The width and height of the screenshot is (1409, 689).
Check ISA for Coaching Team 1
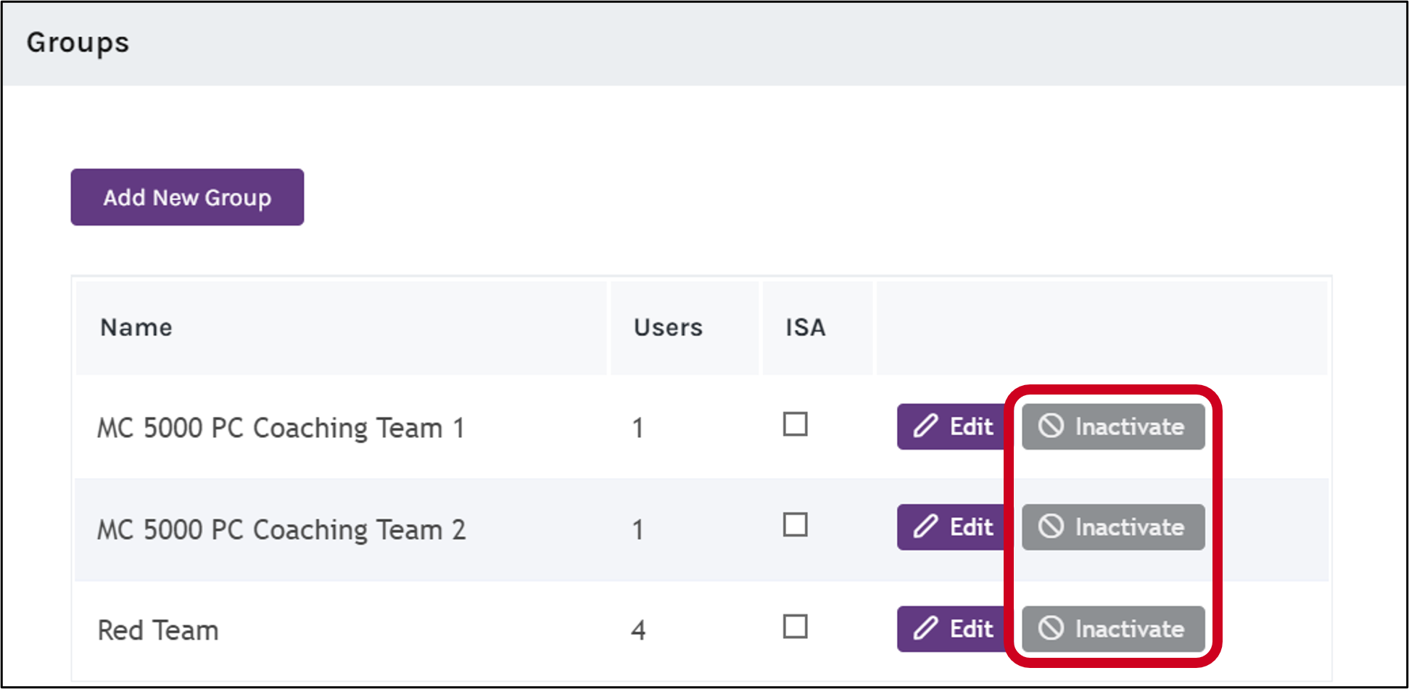[x=796, y=424]
